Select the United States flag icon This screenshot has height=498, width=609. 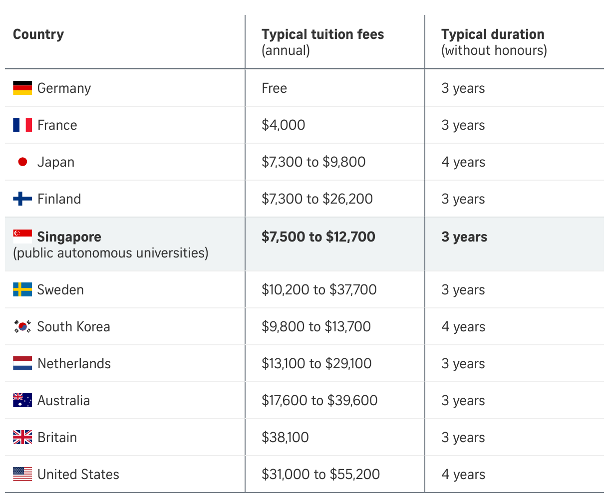pos(22,474)
